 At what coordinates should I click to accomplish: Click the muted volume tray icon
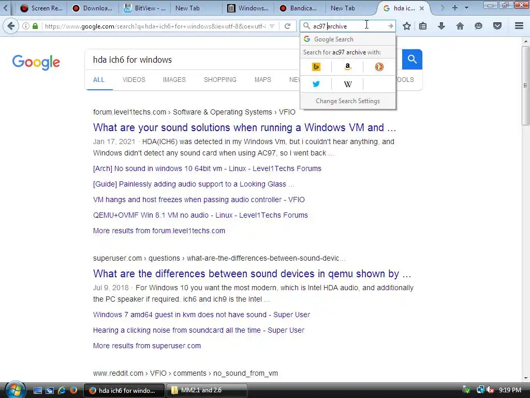coord(490,390)
